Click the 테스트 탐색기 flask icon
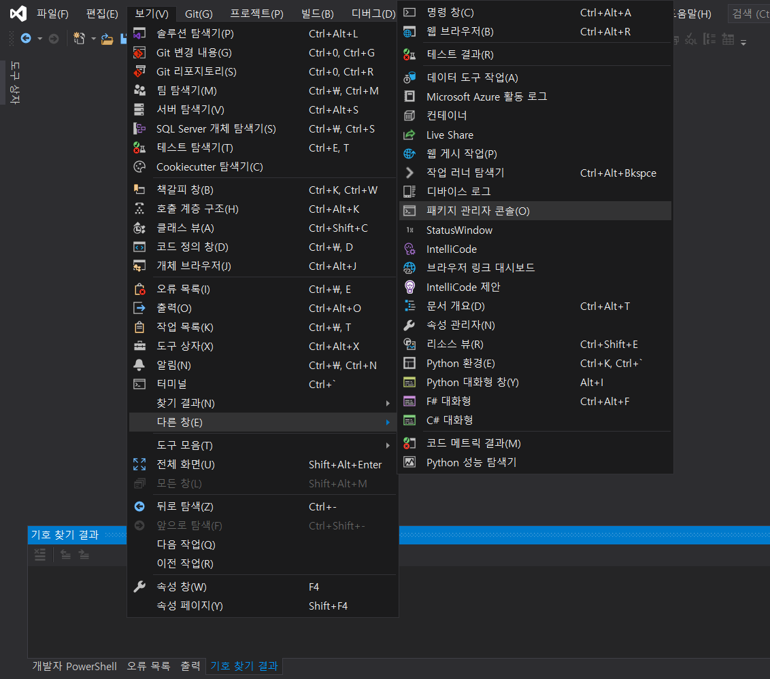Viewport: 770px width, 679px height. click(x=139, y=147)
